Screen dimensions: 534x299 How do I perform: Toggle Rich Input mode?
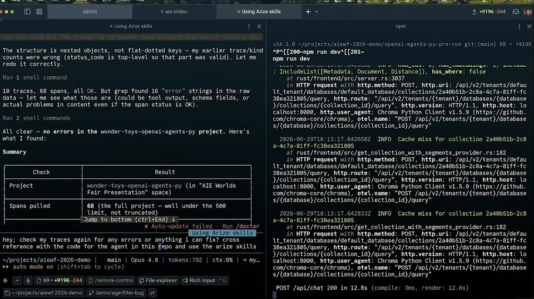click(x=204, y=280)
